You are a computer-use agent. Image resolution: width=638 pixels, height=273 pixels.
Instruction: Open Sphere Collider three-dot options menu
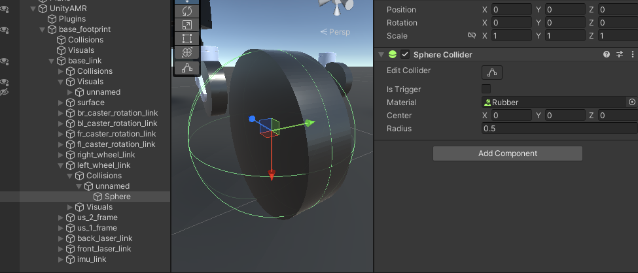[x=631, y=54]
